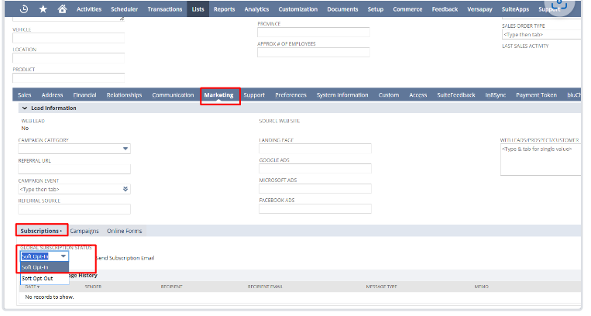
Task: Sort by the Date column header
Action: 33,287
